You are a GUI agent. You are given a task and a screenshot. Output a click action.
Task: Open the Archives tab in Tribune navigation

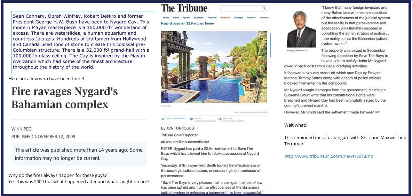coord(264,18)
